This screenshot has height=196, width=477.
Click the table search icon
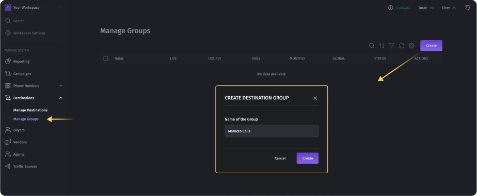tap(372, 46)
